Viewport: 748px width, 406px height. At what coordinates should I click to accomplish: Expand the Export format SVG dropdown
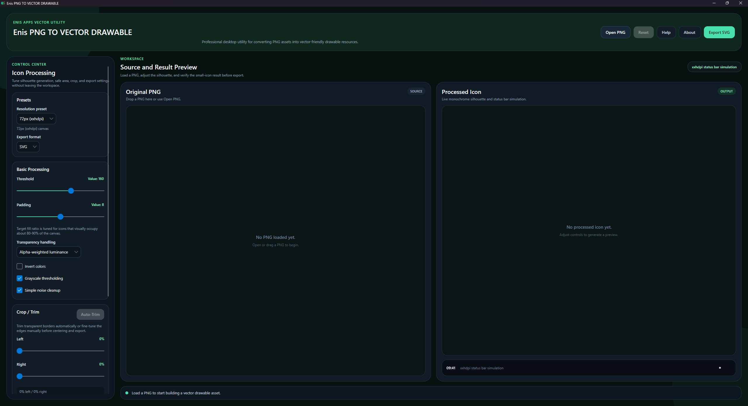point(28,147)
